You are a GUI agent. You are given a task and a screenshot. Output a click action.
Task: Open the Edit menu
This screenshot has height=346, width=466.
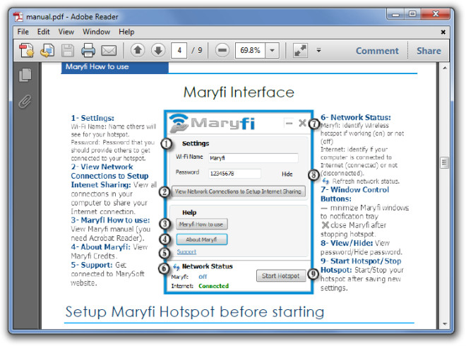(43, 32)
